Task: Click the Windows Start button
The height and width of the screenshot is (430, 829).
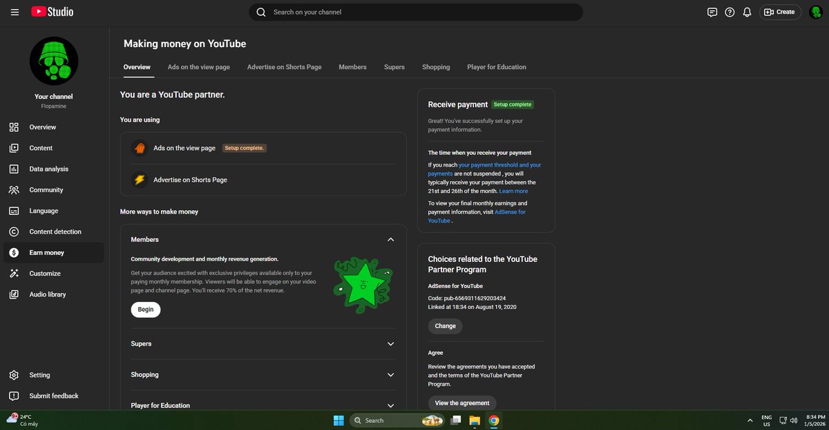Action: (339, 420)
